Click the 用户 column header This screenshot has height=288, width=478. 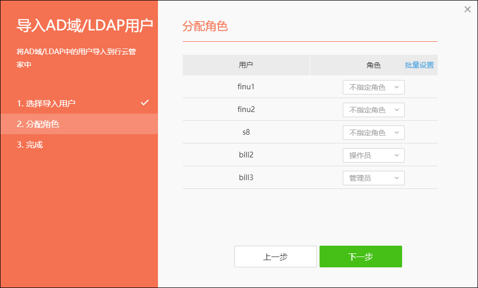point(246,65)
